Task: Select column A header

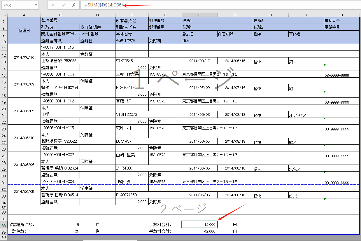Action: [24, 15]
